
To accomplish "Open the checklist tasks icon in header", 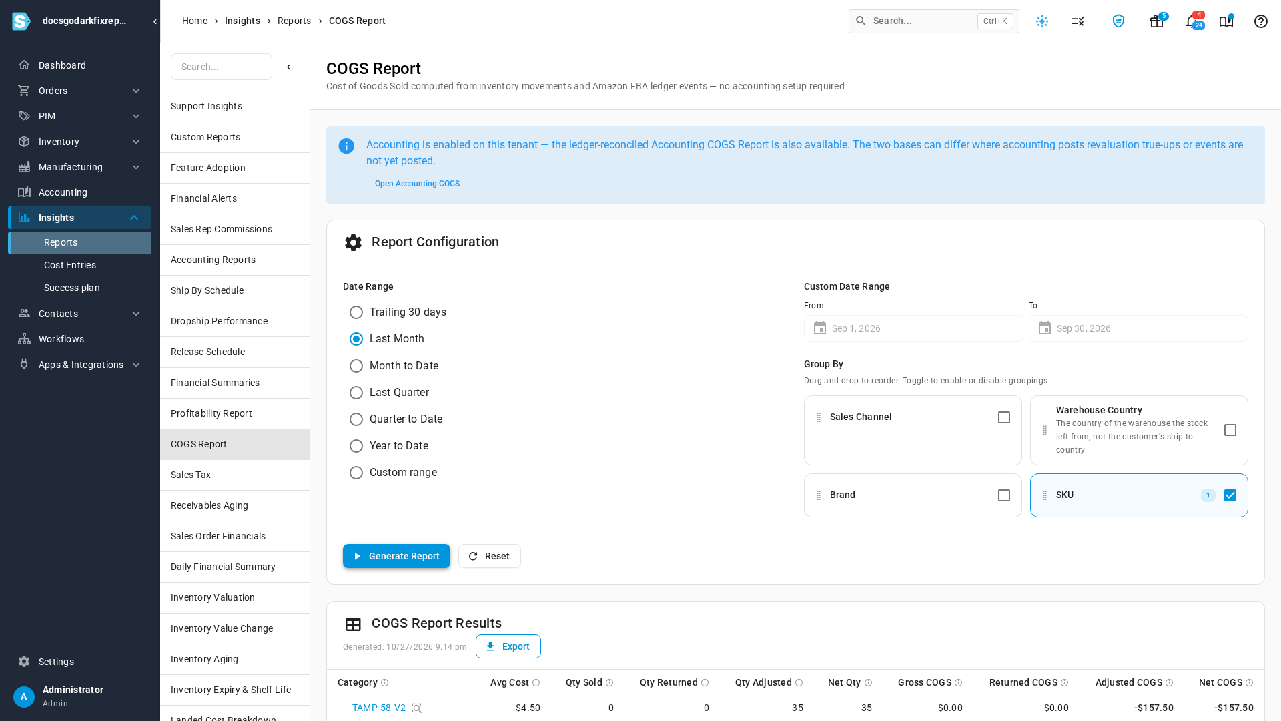I will (x=1078, y=21).
